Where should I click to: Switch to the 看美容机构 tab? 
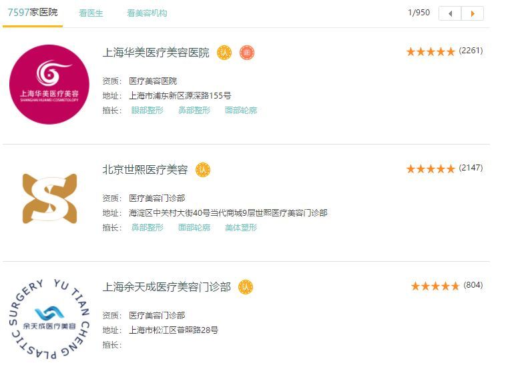[x=147, y=13]
